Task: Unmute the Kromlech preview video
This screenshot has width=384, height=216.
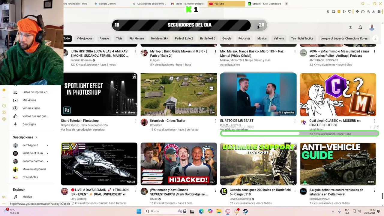Action: tap(211, 79)
